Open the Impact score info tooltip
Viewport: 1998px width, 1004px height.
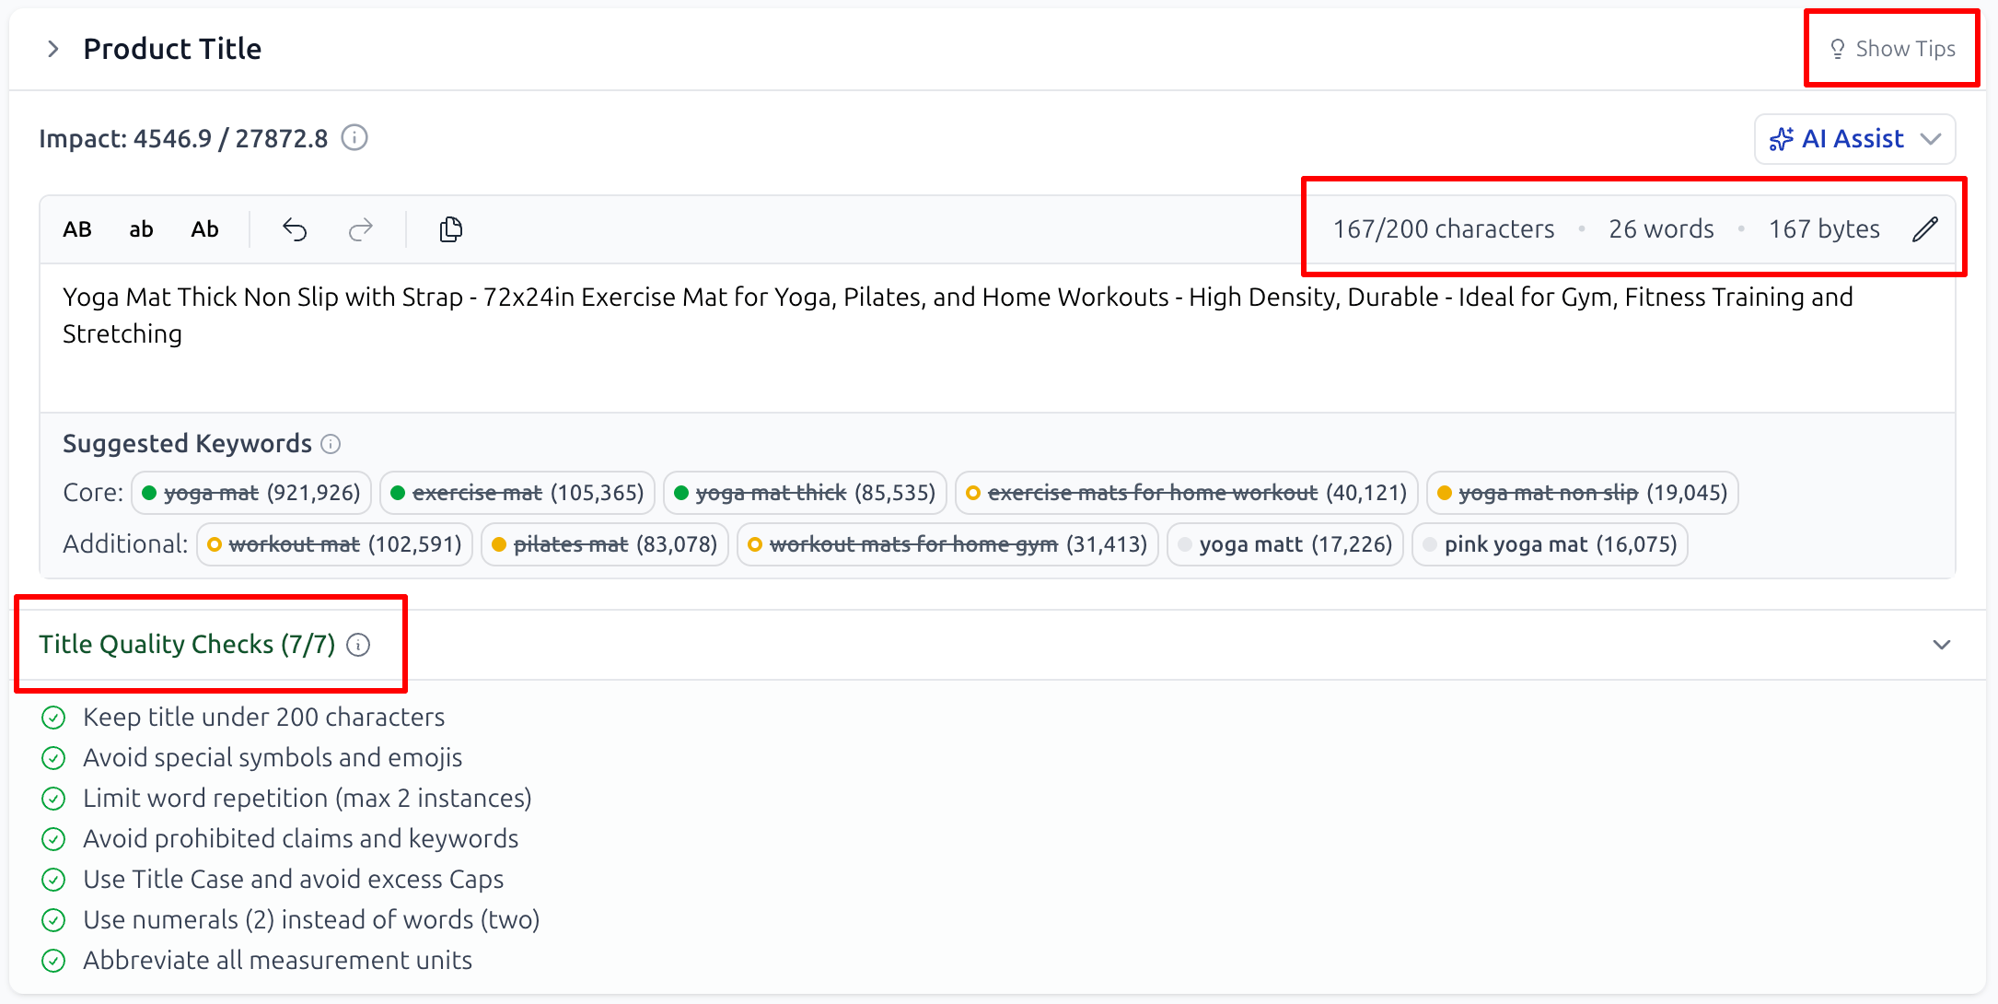[354, 137]
